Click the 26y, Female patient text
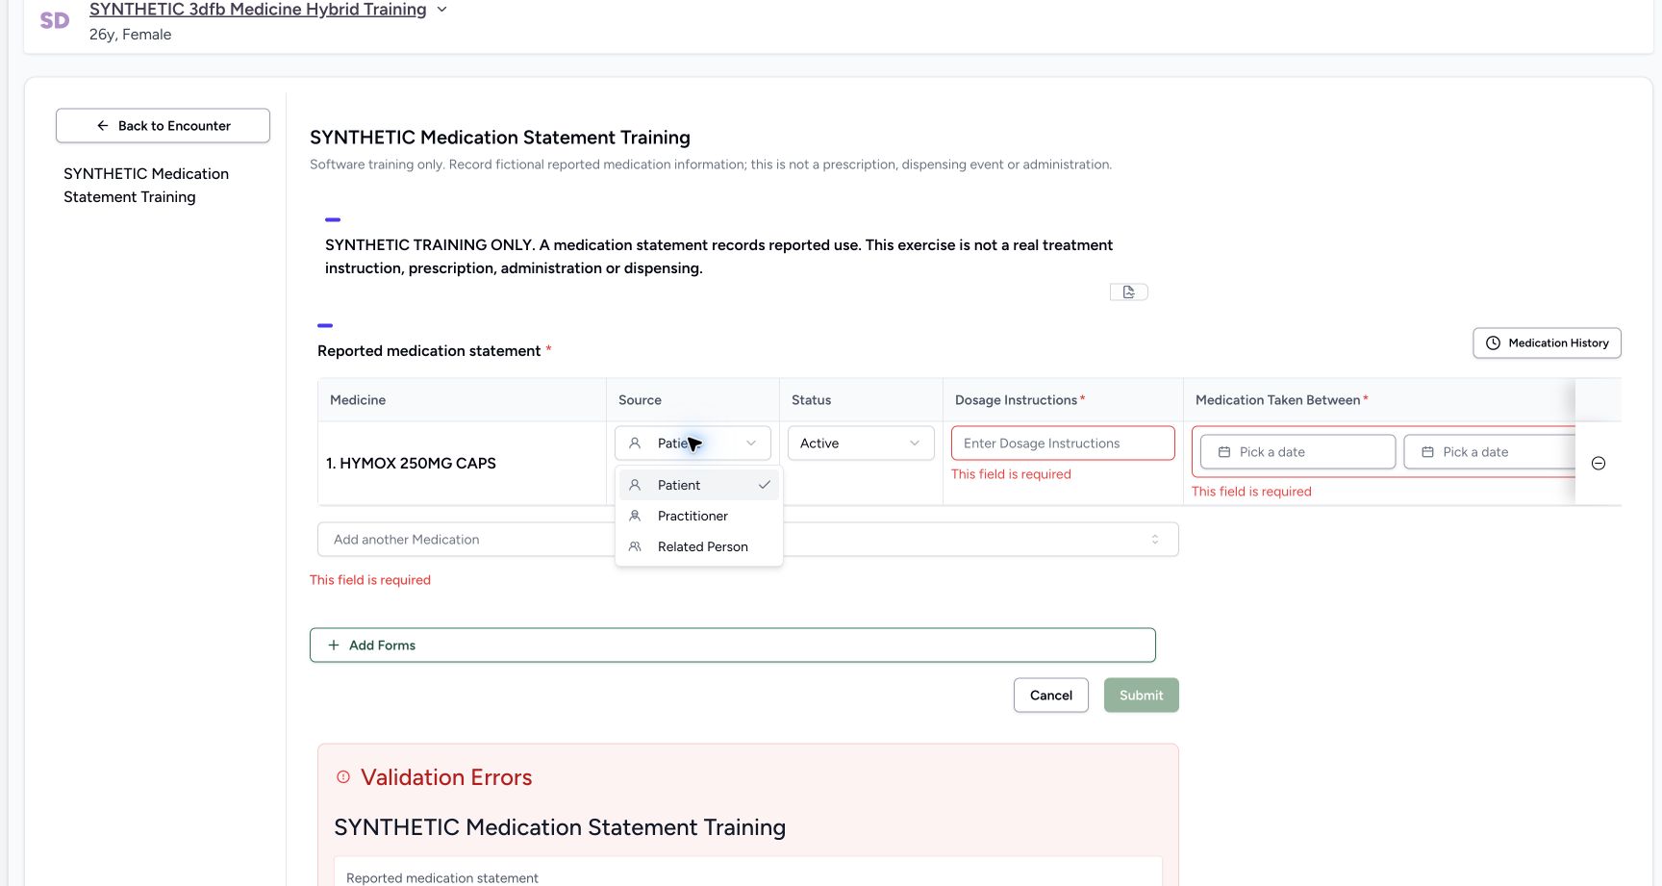Image resolution: width=1662 pixels, height=886 pixels. [130, 35]
